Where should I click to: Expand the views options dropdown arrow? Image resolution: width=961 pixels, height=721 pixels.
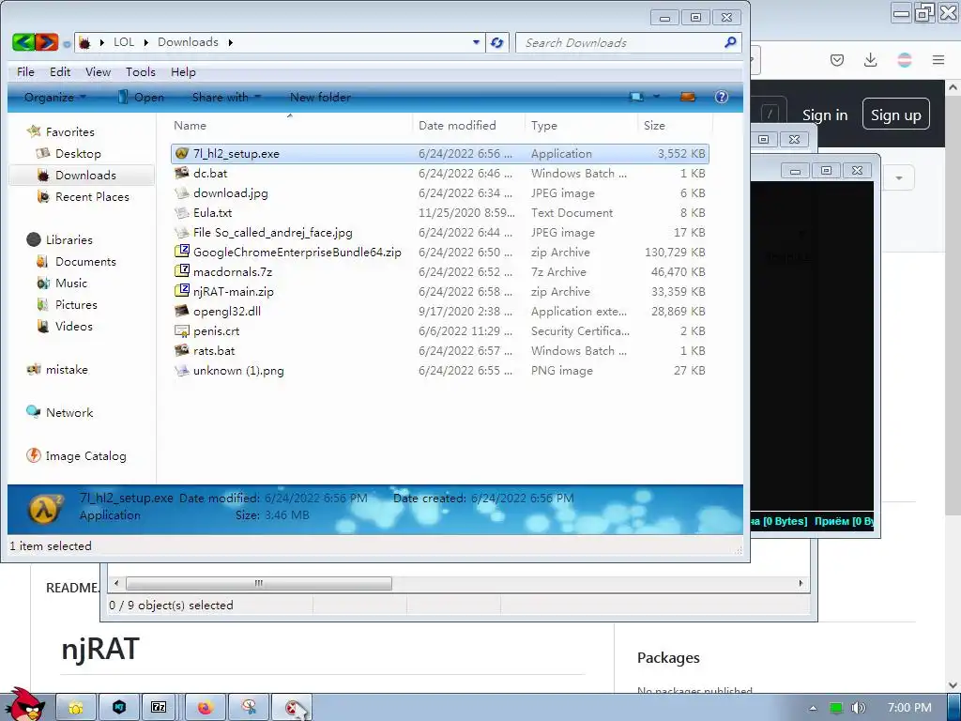[x=656, y=97]
